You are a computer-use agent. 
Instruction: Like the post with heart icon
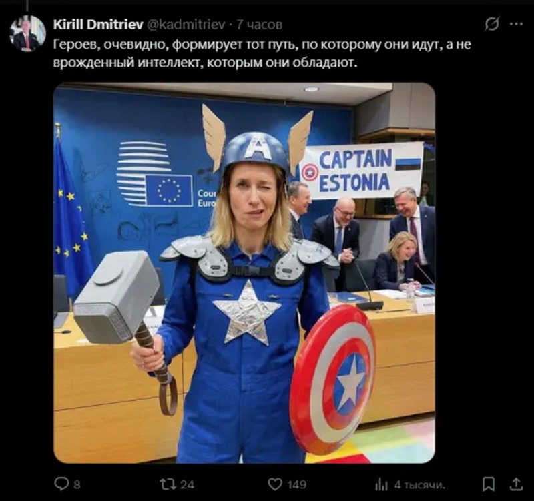(x=274, y=484)
